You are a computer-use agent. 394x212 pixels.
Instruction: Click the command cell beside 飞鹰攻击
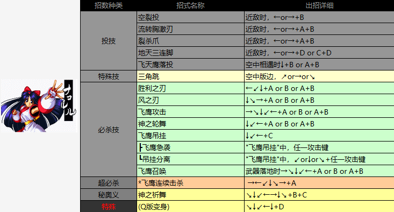pos(319,112)
